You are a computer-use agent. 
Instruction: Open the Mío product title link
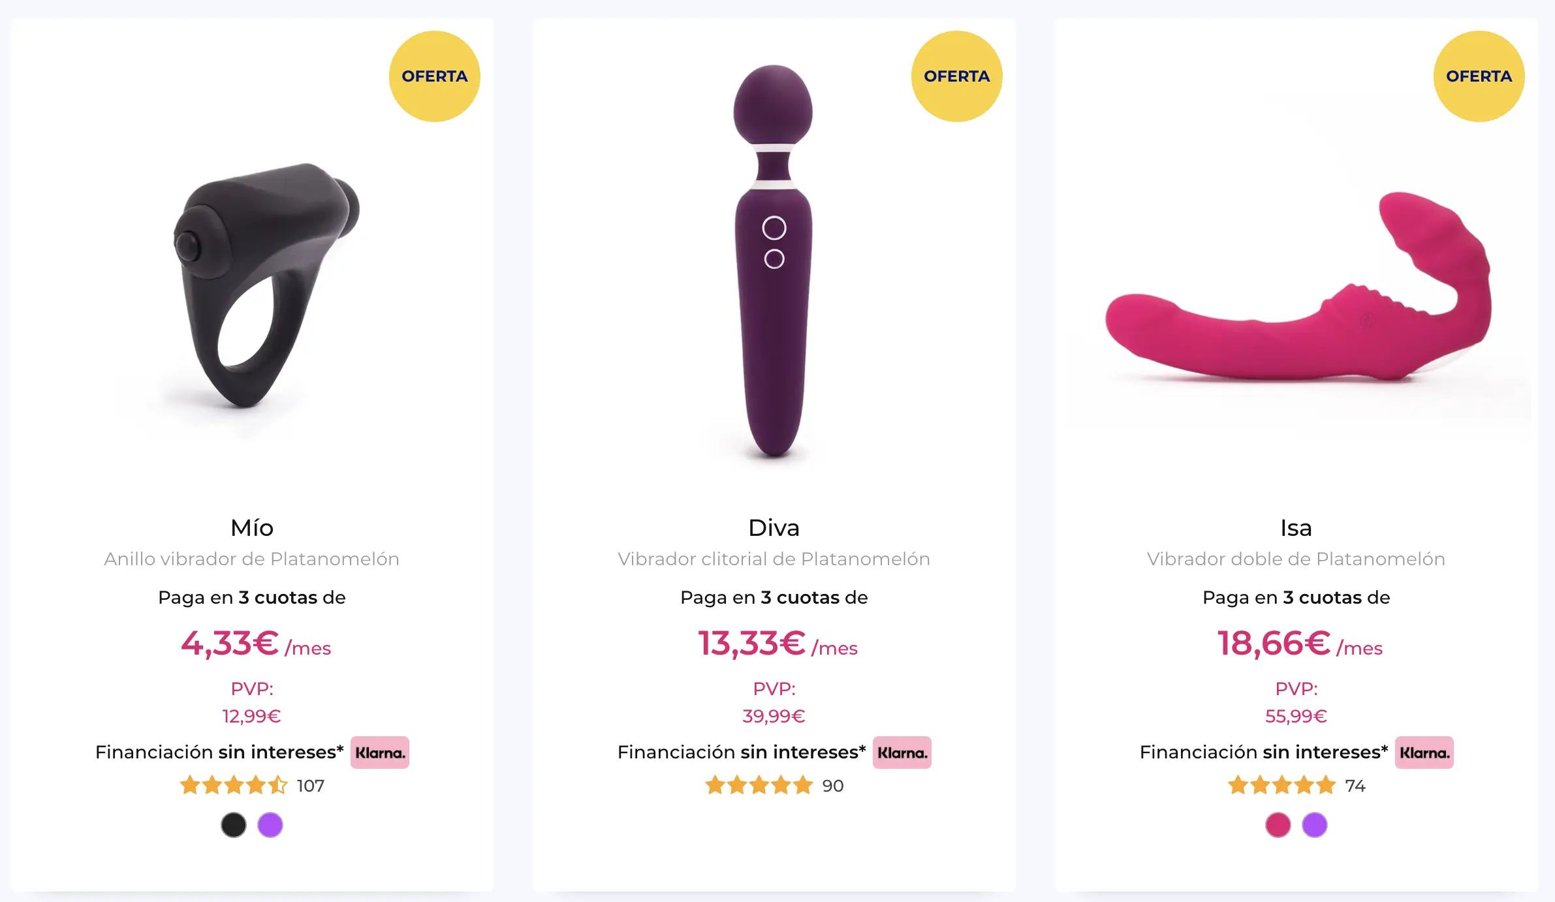(x=252, y=527)
